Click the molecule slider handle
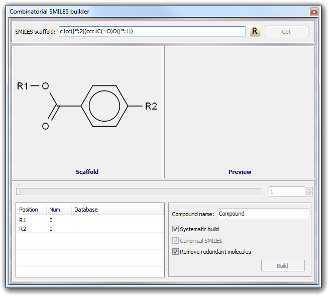This screenshot has height=296, width=329. 18,191
